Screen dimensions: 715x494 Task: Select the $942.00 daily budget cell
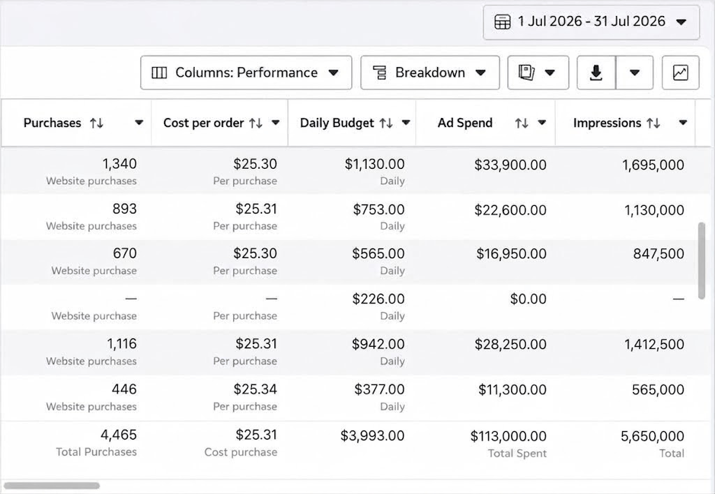click(x=378, y=344)
